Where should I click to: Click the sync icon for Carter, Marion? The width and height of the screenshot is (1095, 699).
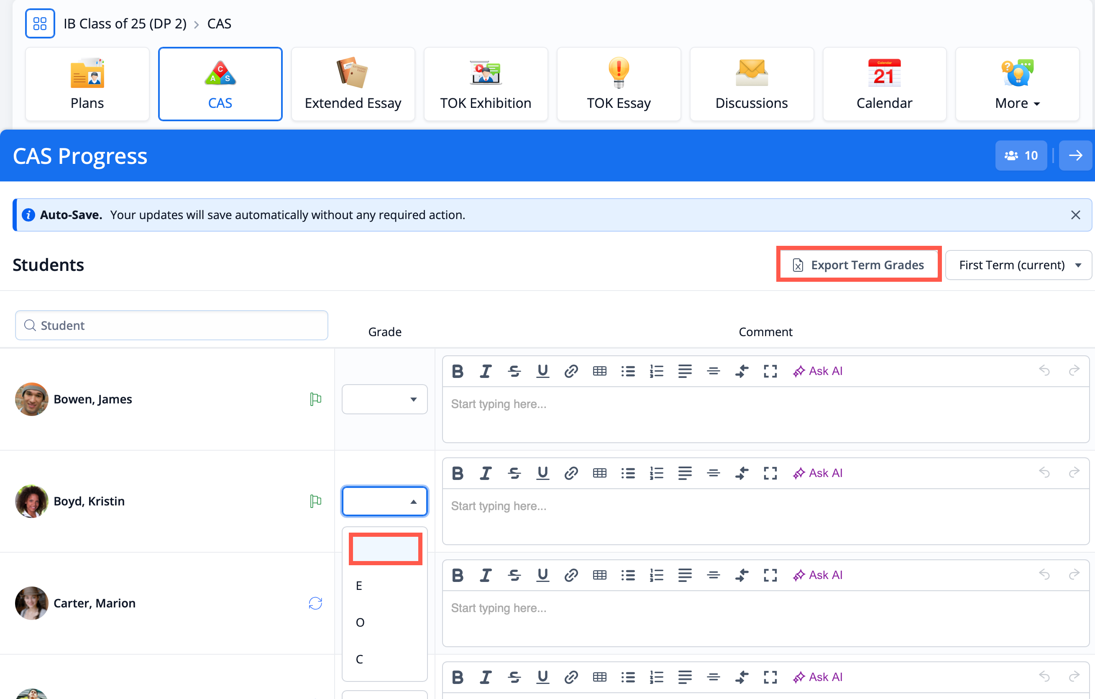[x=315, y=603]
